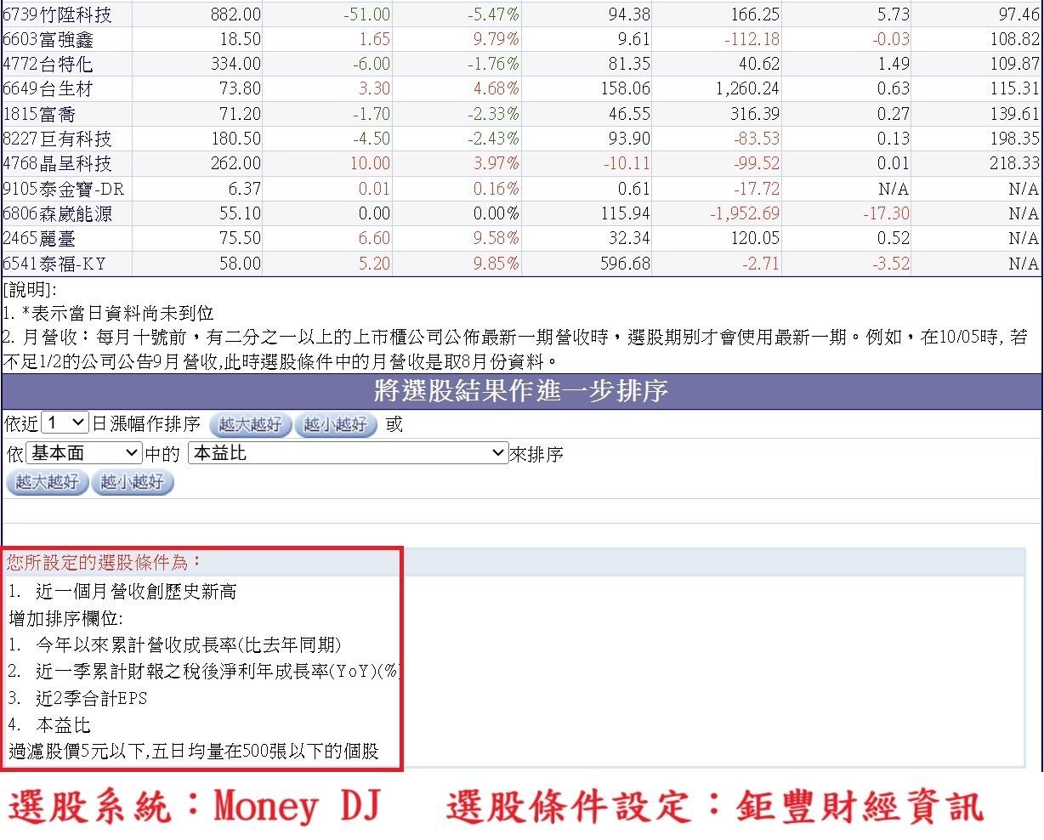
Task: Open stock link 6603富強鑫
Action: (x=48, y=39)
